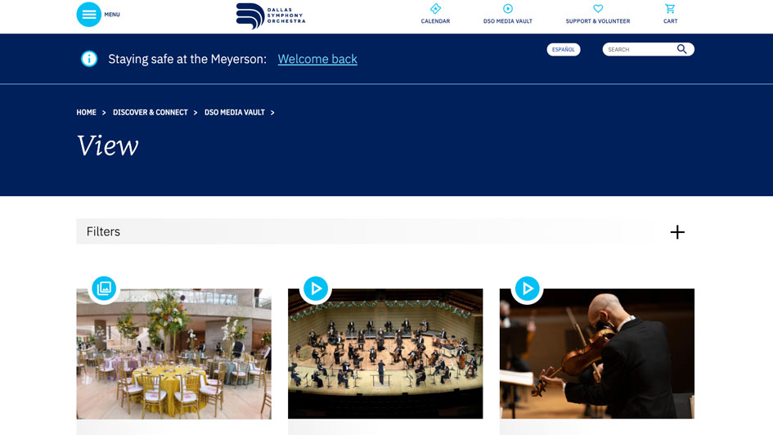Click the Dallas Symphony Orchestra logo
Viewport: 773px width, 435px height.
(271, 16)
